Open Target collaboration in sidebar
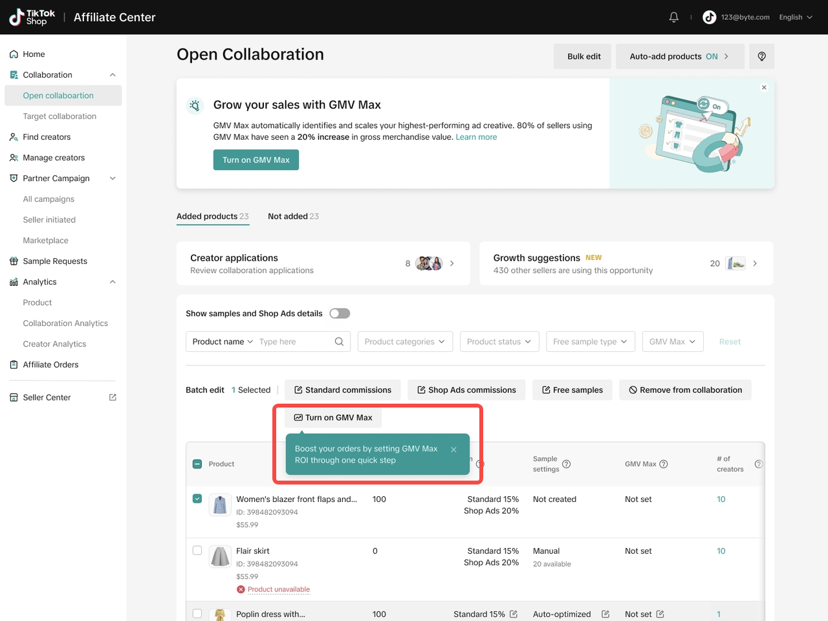 (60, 116)
